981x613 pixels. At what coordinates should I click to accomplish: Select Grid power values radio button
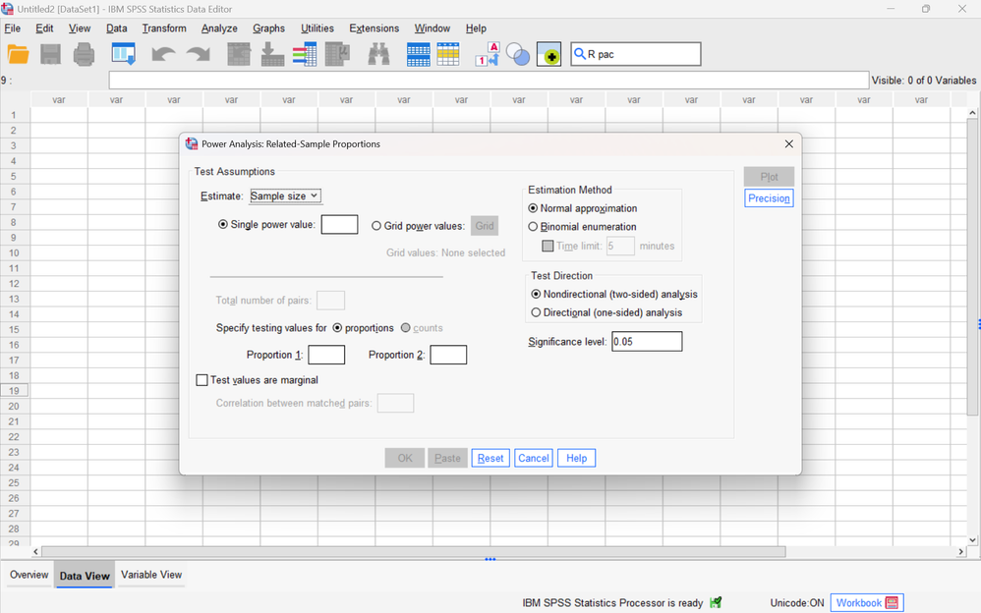(x=376, y=226)
